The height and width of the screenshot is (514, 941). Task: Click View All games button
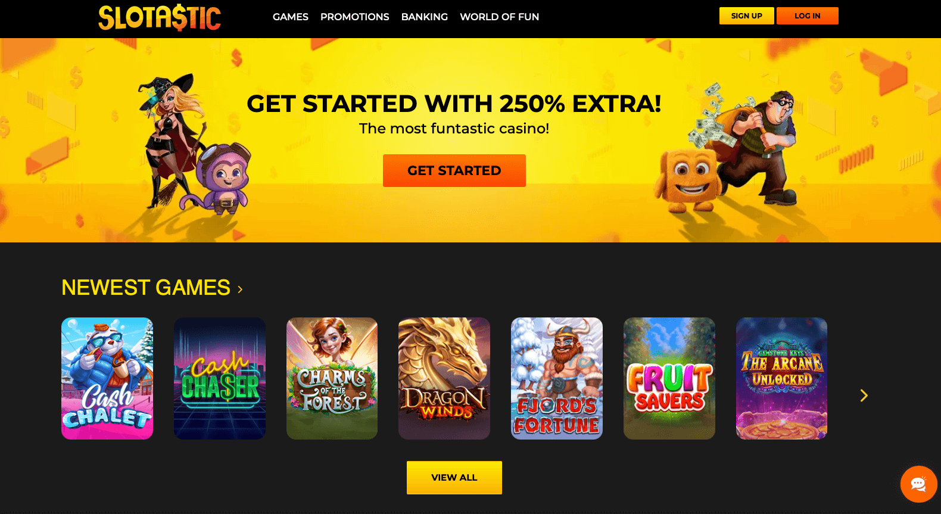click(x=454, y=478)
